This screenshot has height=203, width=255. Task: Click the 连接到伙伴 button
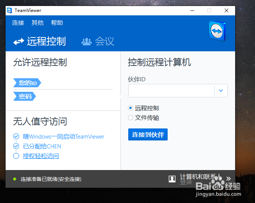click(x=148, y=134)
